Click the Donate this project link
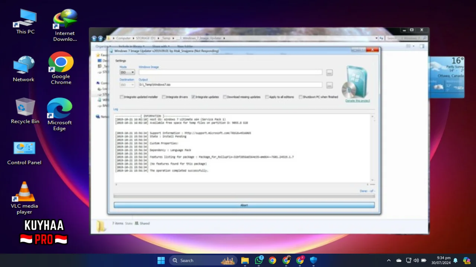Image resolution: width=476 pixels, height=267 pixels. coord(357,101)
